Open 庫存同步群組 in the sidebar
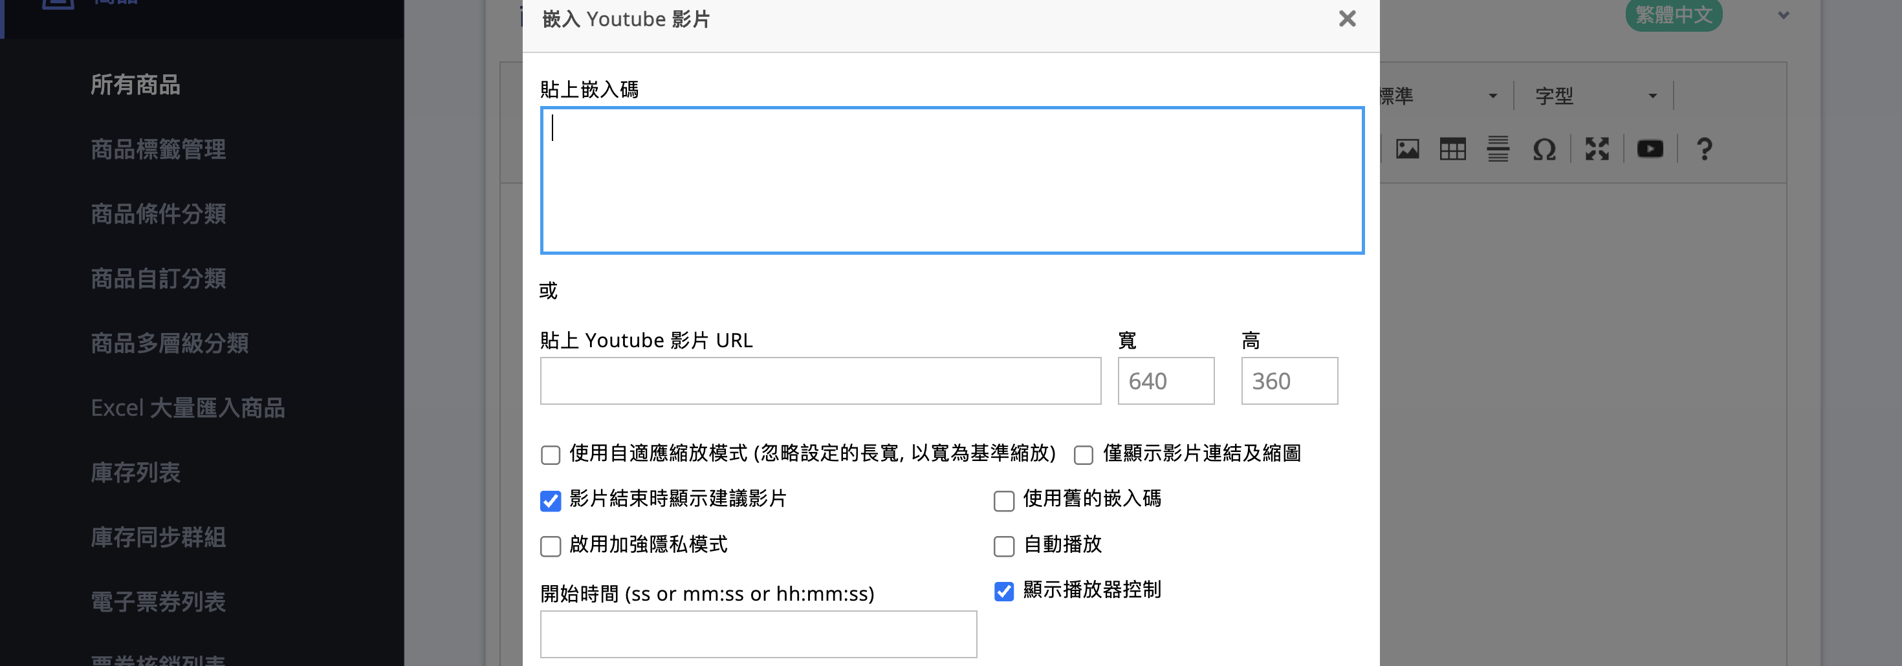Viewport: 1902px width, 666px height. (x=158, y=537)
